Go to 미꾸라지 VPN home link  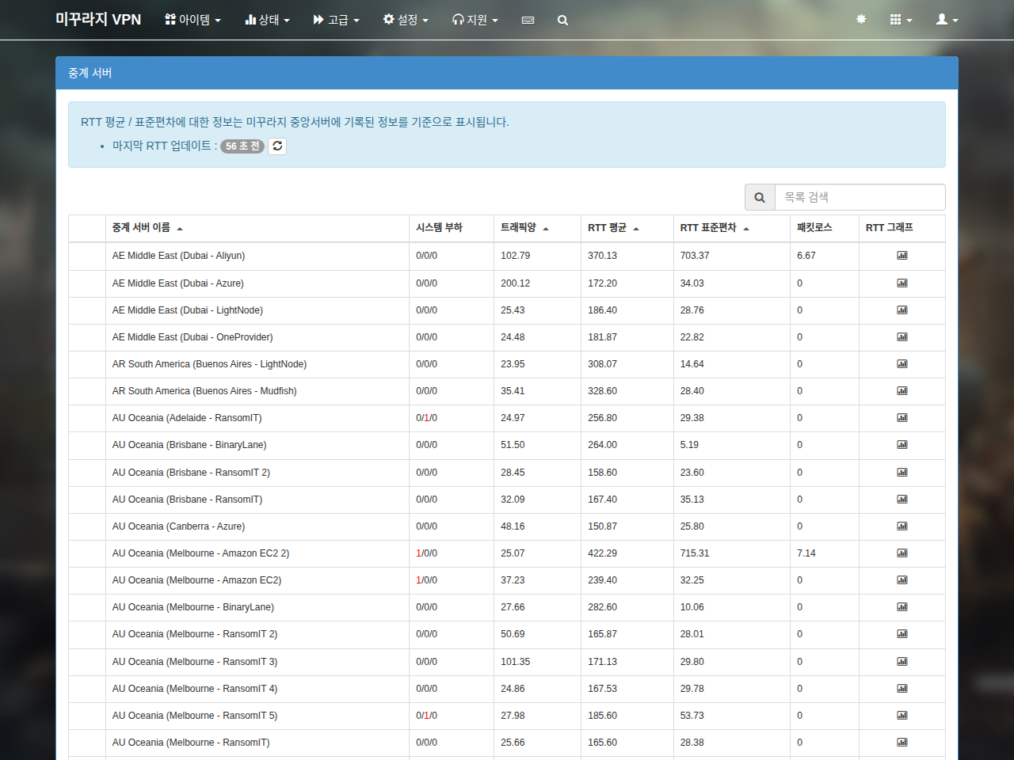point(98,20)
